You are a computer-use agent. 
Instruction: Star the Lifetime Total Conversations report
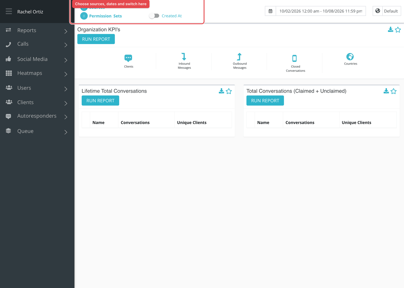(229, 91)
